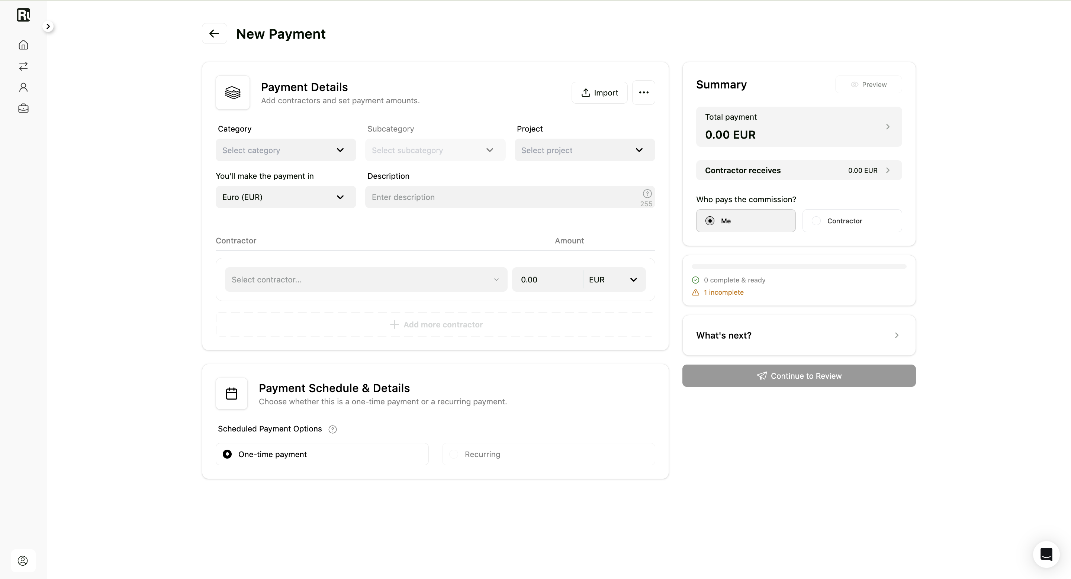Open the Home icon in sidebar
The width and height of the screenshot is (1071, 579).
click(x=23, y=45)
